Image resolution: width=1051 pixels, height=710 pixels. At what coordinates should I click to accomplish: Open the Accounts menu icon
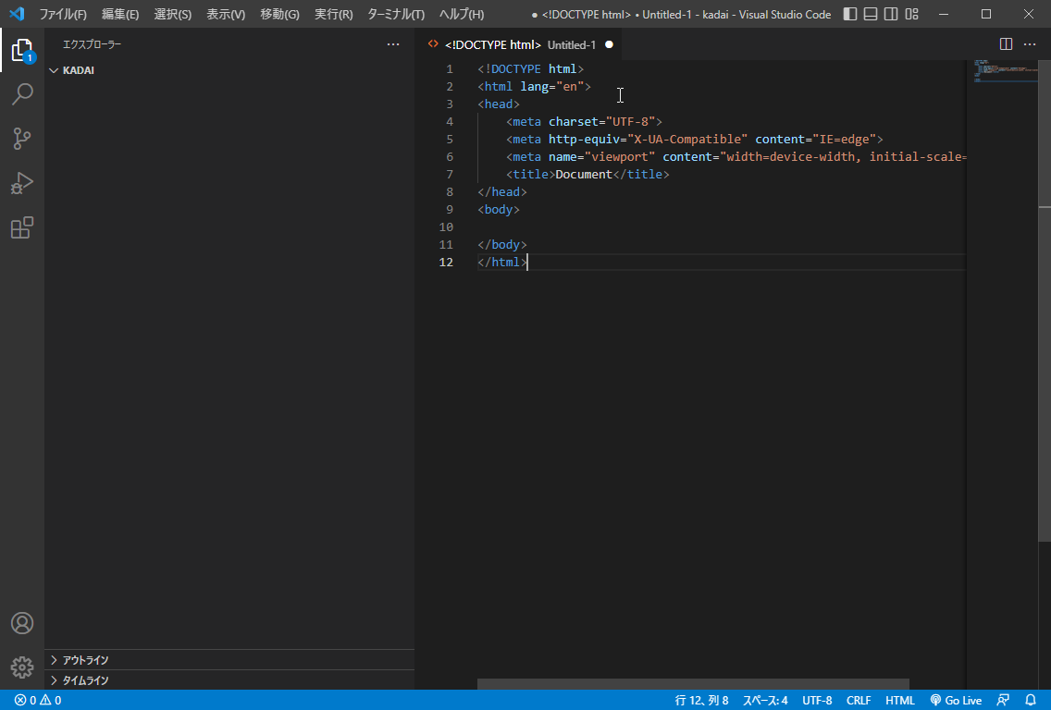[x=22, y=623]
